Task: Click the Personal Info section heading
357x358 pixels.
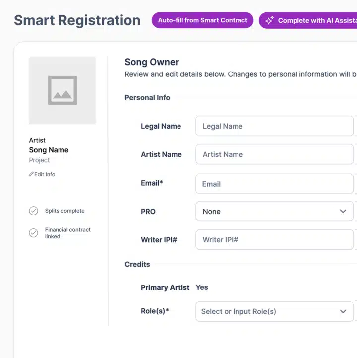Action: pos(147,98)
